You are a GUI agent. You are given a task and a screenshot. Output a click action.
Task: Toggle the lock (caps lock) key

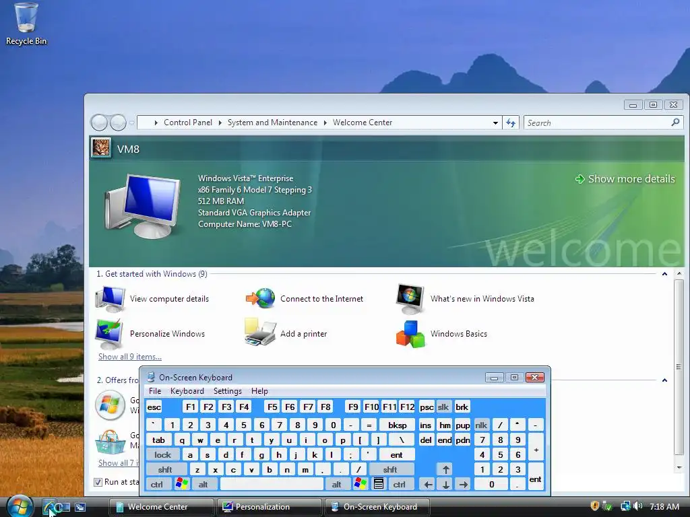click(162, 454)
